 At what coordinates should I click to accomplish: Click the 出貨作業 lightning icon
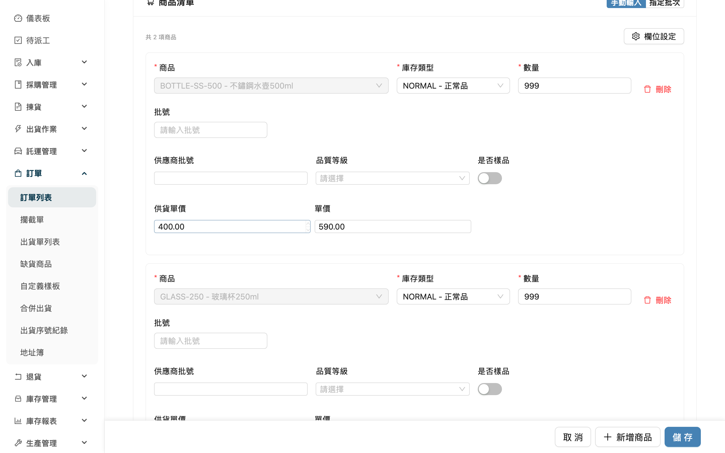coord(18,129)
